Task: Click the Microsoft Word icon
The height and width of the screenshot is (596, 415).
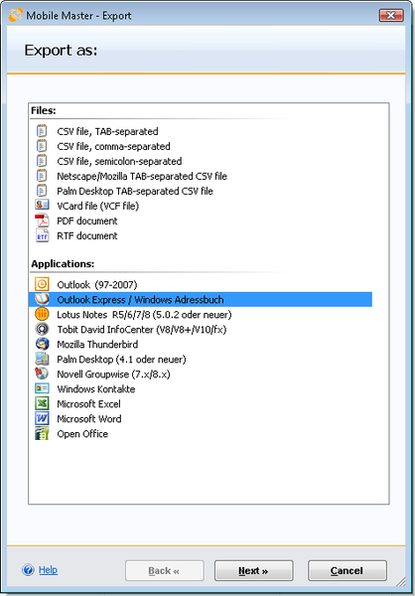Action: tap(42, 418)
